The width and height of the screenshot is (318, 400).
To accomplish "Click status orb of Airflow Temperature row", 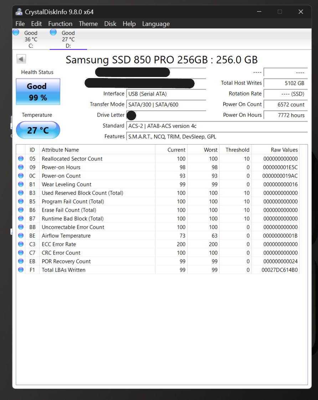I will 21,235.
